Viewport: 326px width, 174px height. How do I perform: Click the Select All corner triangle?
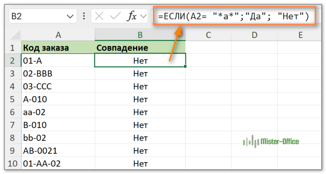point(13,35)
